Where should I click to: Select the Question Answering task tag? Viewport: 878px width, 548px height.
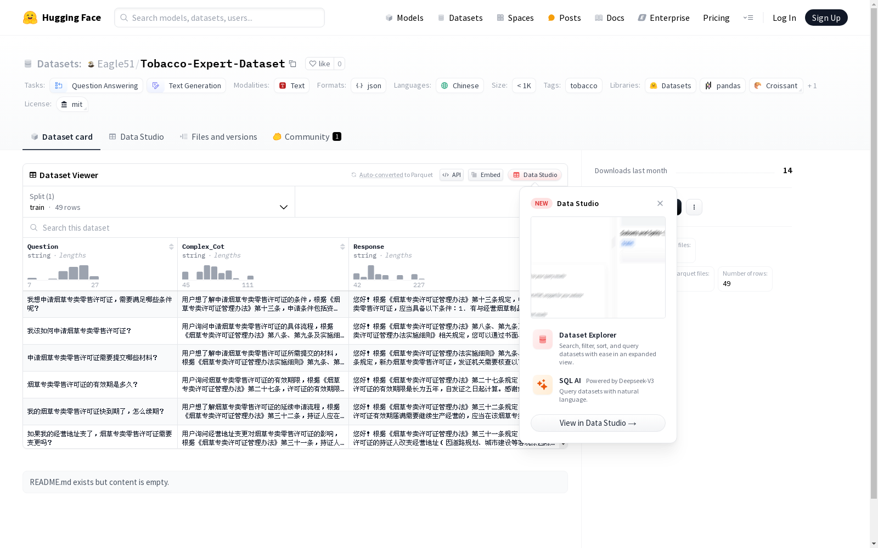[97, 85]
